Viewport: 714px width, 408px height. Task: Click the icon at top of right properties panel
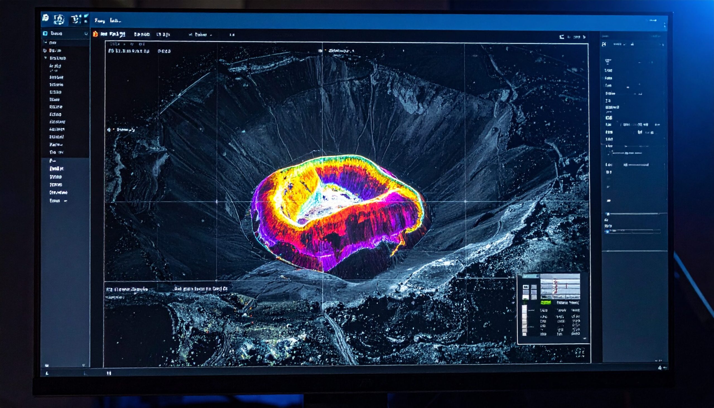pos(604,44)
